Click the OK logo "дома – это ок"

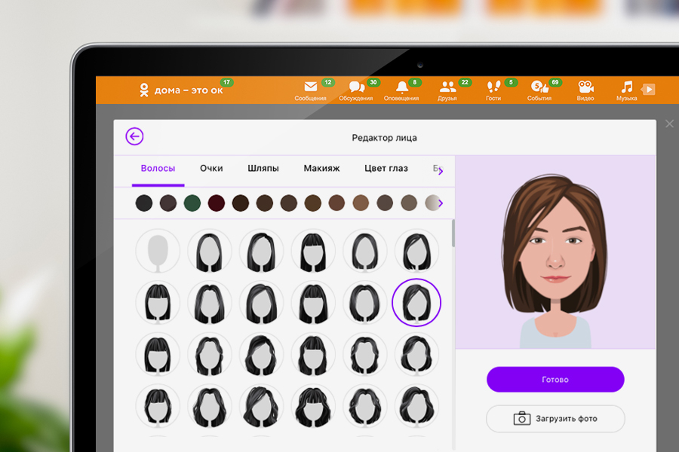(x=181, y=90)
